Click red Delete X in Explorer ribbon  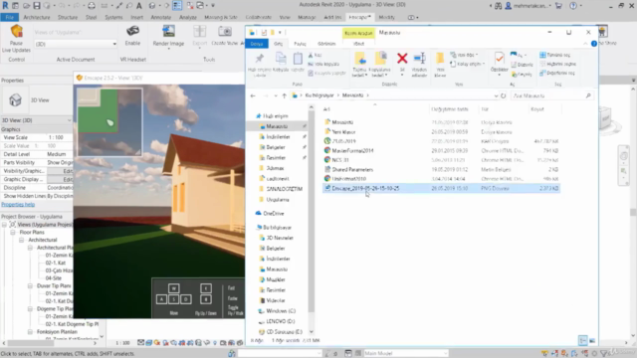[x=402, y=58]
